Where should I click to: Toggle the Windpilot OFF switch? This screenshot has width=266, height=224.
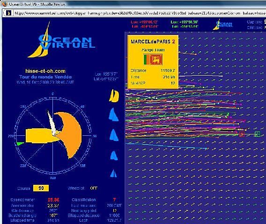[x=94, y=188]
